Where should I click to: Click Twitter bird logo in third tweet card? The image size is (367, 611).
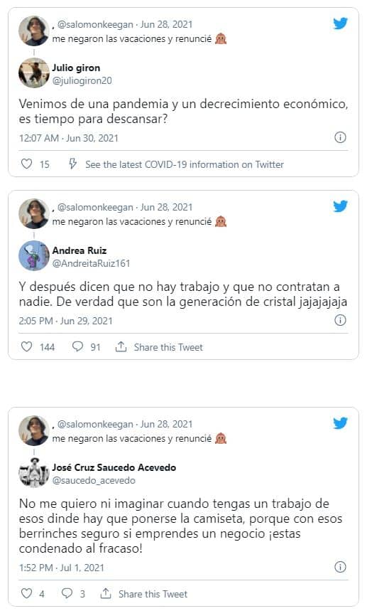[340, 423]
